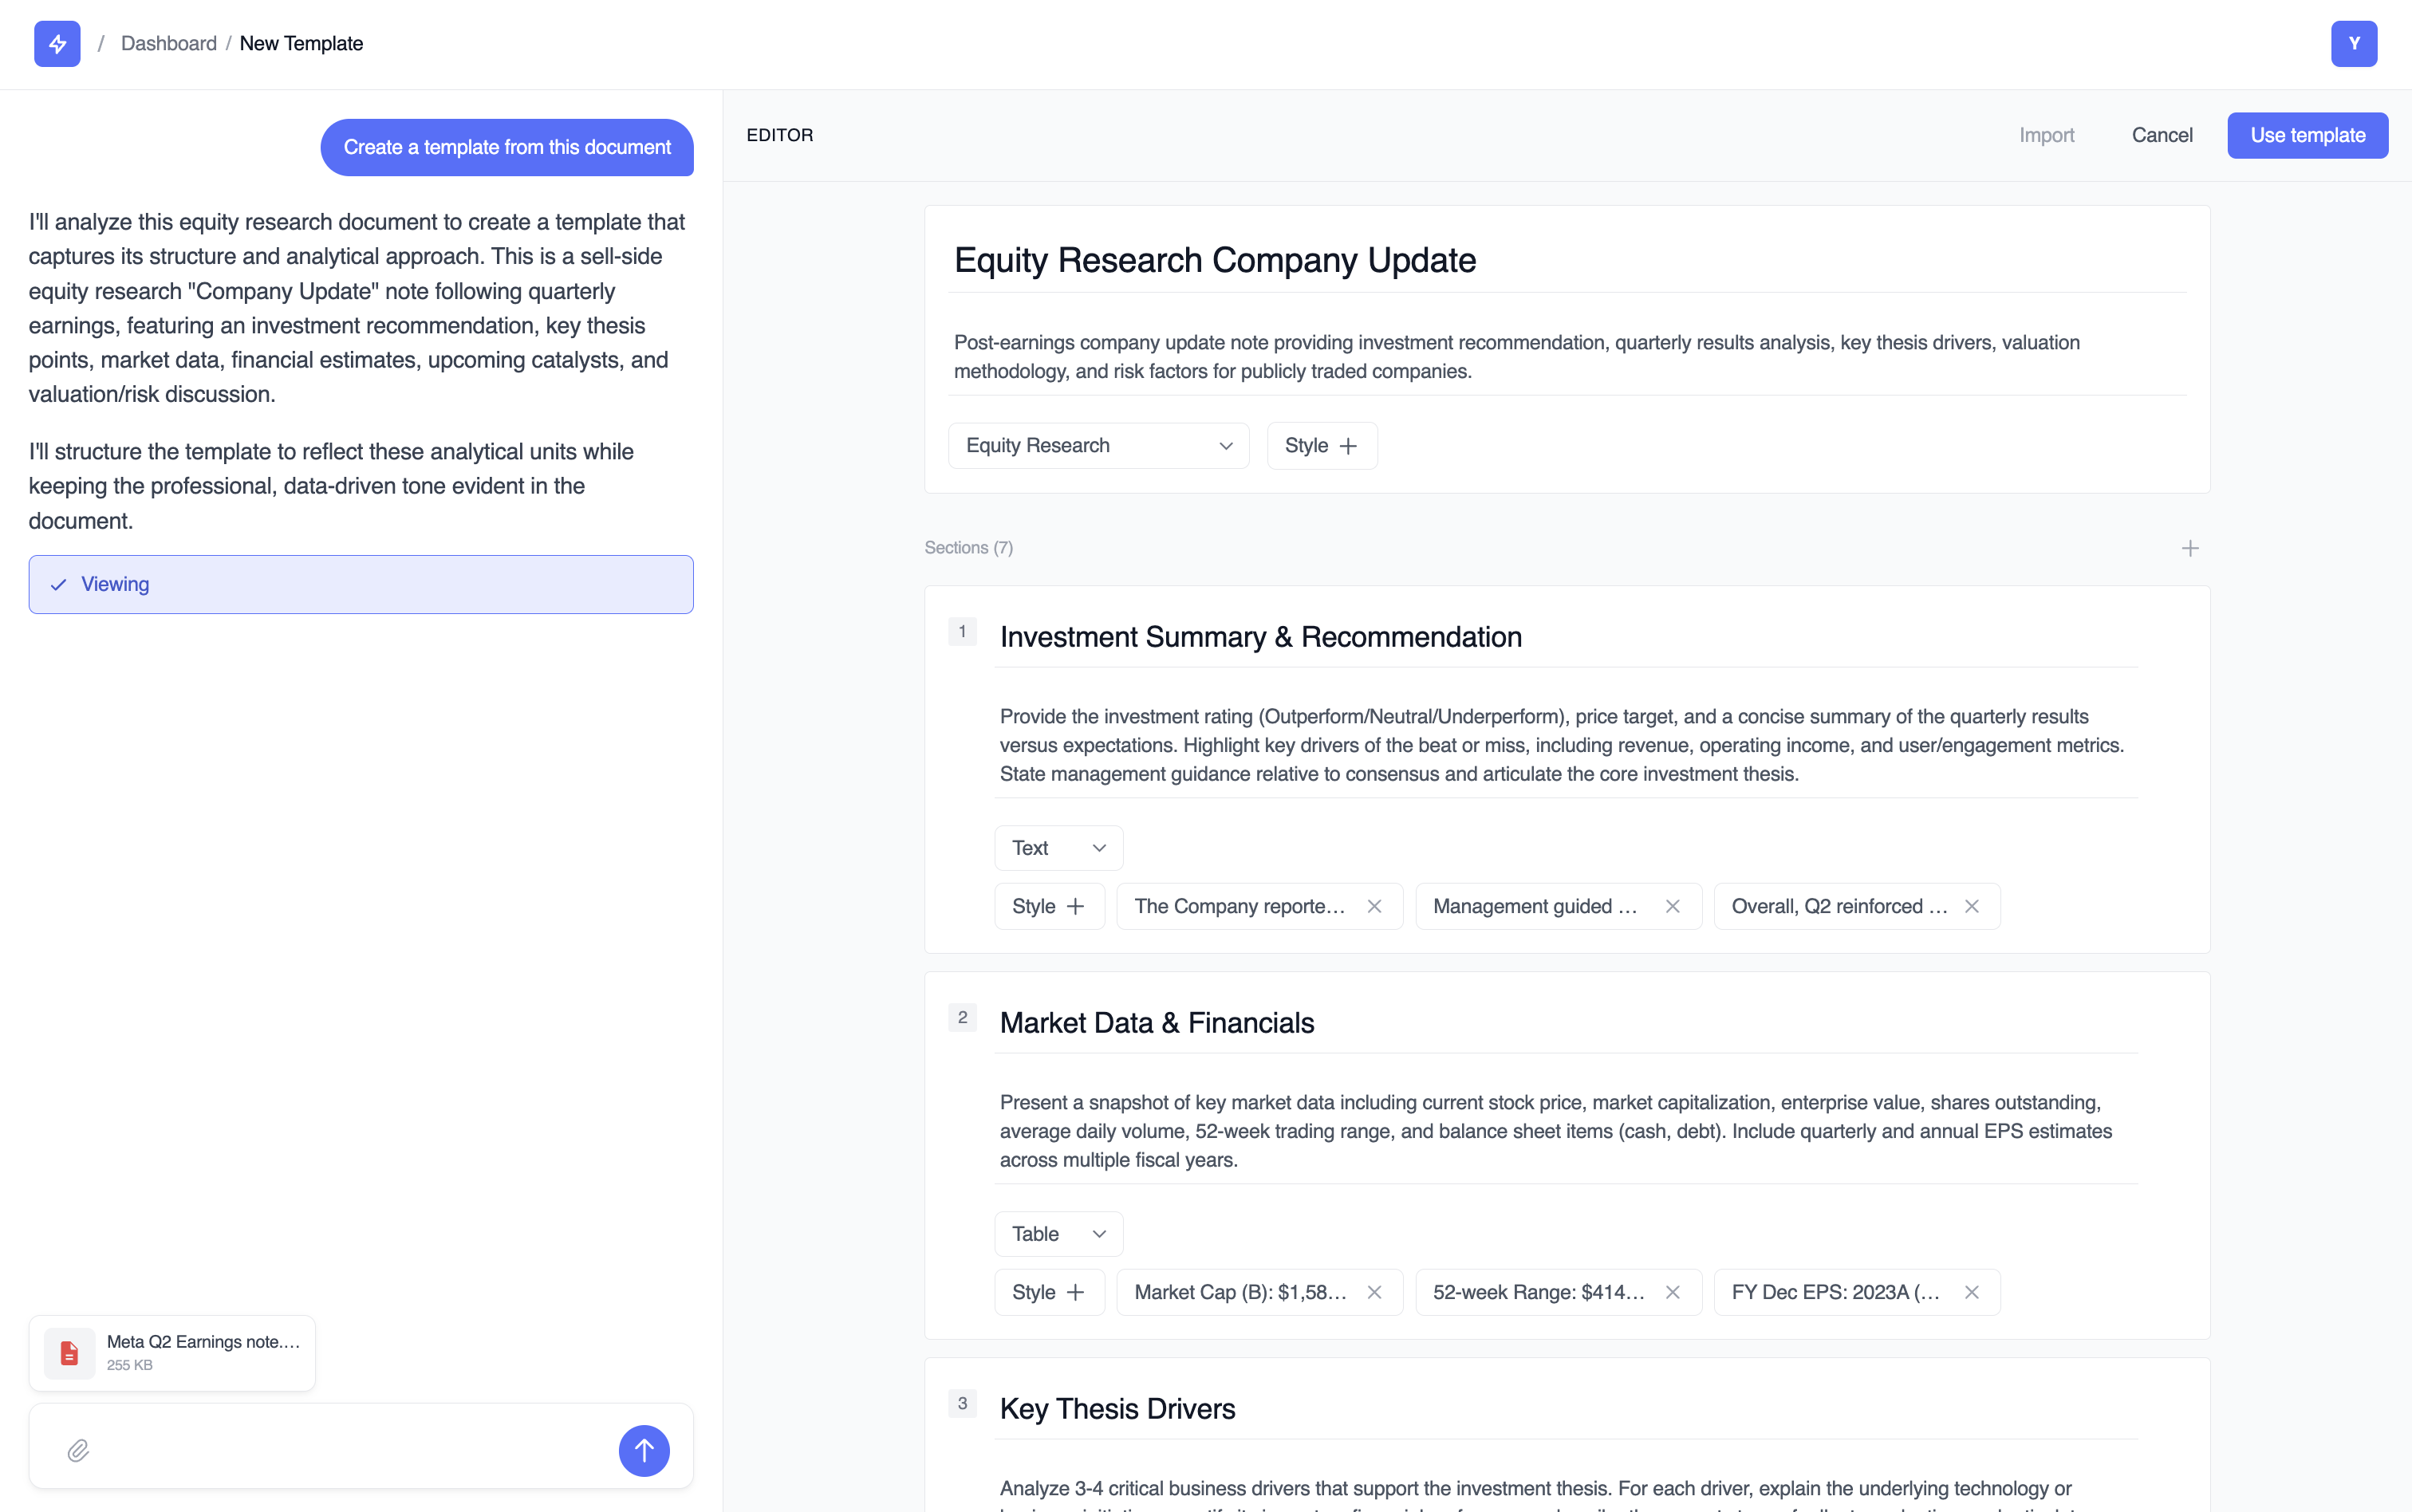
Task: Click the Use template button
Action: pyautogui.click(x=2307, y=135)
